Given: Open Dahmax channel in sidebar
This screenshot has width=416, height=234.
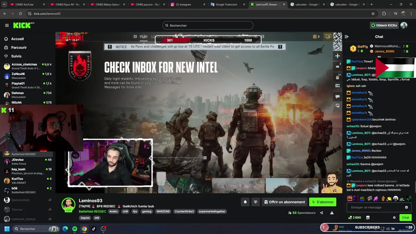Looking at the screenshot, I should (28, 95).
